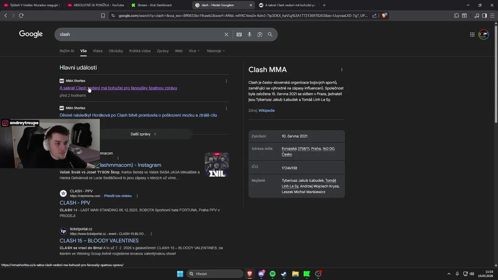The height and width of the screenshot is (280, 498).
Task: Switch to the Týždeň V klietke YouTube tab
Action: click(x=32, y=5)
